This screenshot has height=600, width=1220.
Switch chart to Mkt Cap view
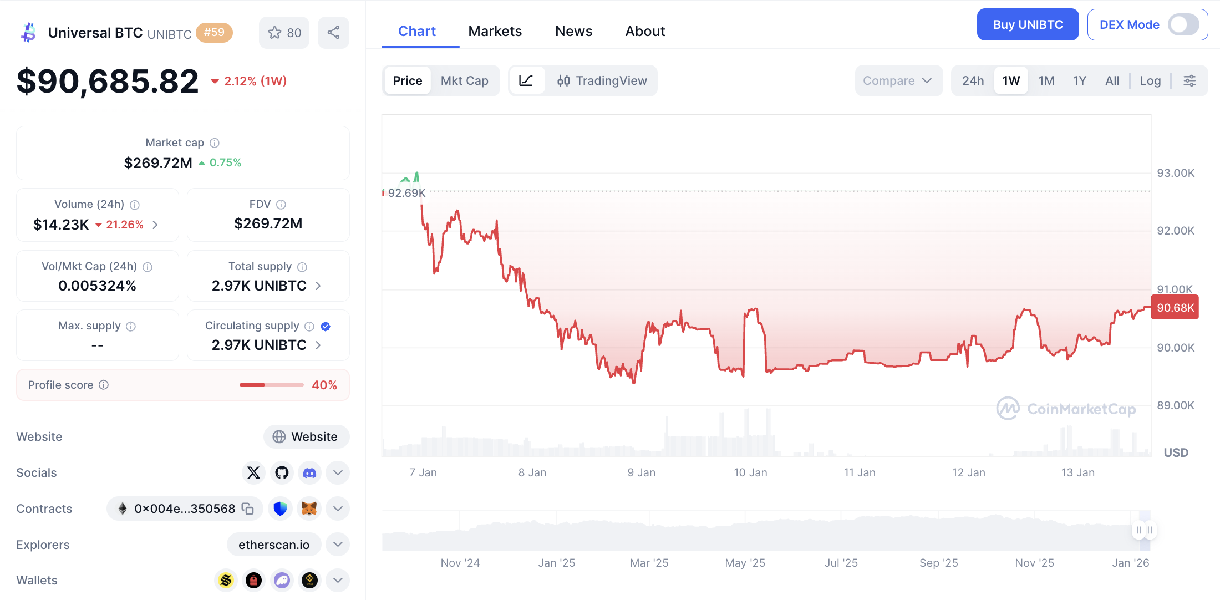click(464, 81)
